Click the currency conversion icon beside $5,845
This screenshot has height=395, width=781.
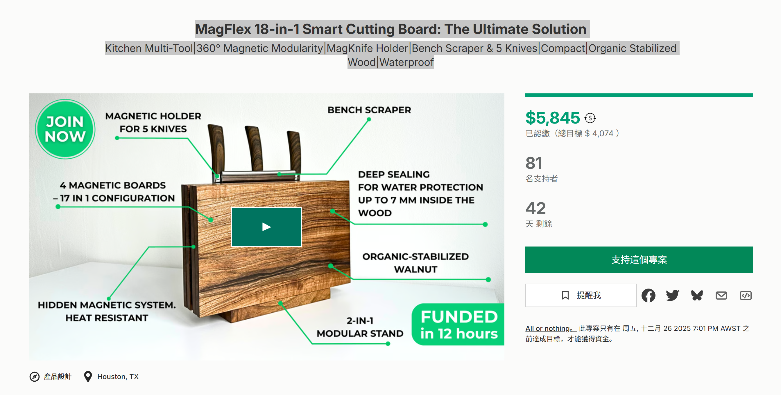click(x=590, y=118)
